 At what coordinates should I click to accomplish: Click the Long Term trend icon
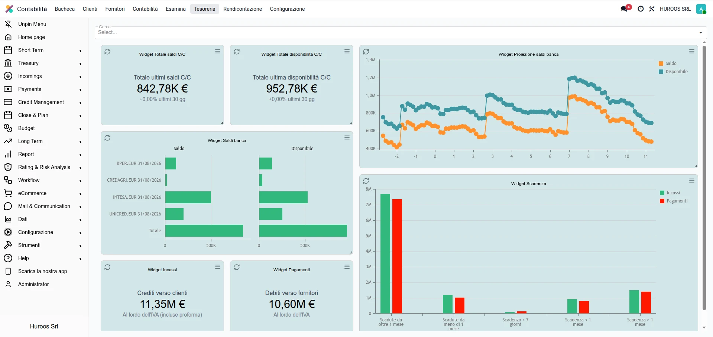(x=8, y=141)
